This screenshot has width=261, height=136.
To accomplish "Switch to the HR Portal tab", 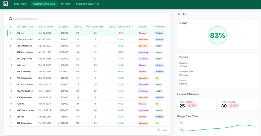I will coord(66,4).
